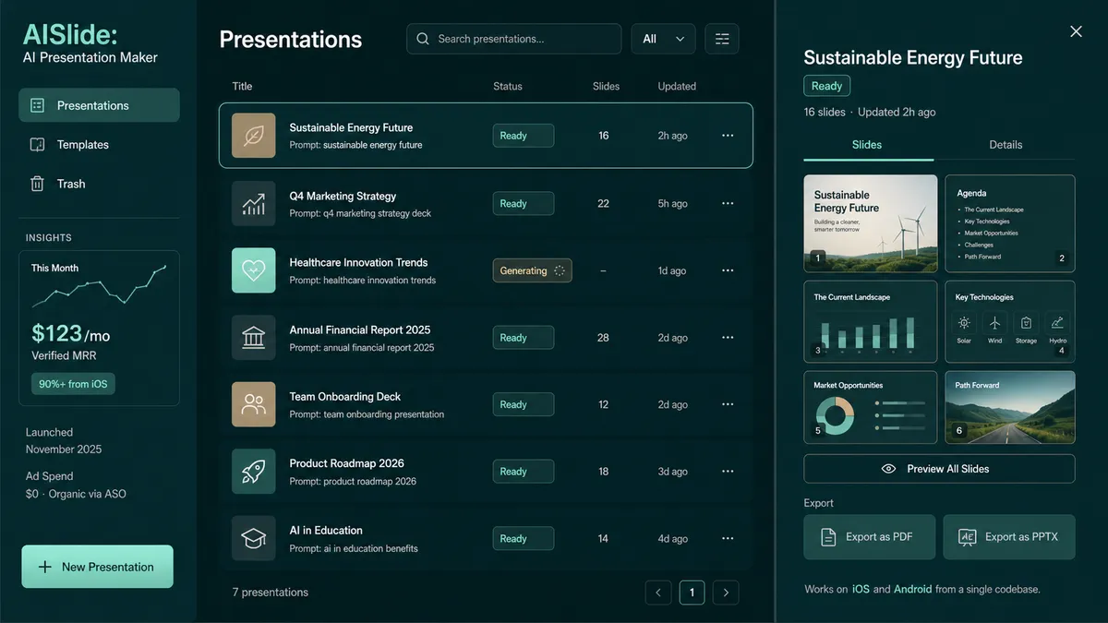Open the Presentations sidebar item
The height and width of the screenshot is (623, 1108).
click(x=99, y=105)
